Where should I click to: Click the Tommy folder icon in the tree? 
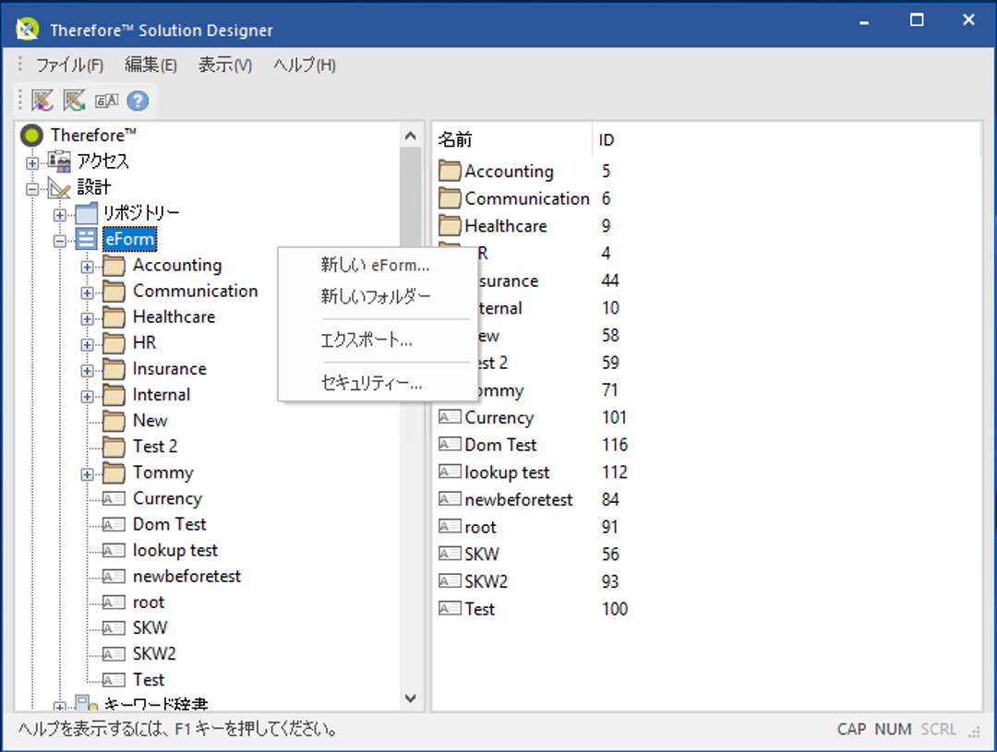pos(114,473)
